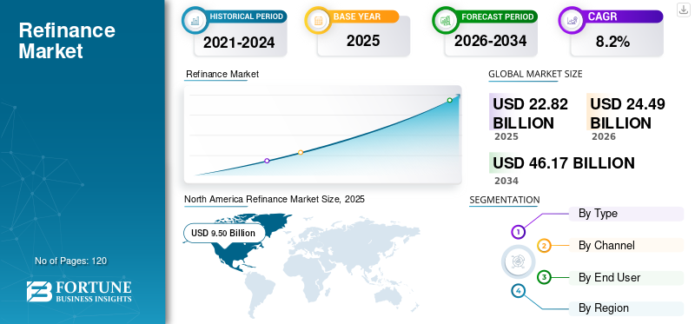Click the green number 3 segmentation circle
Viewport: 695px width, 324px height.
544,277
